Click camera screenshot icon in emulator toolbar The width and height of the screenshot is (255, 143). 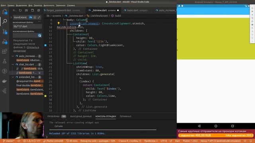[x=252, y=25]
